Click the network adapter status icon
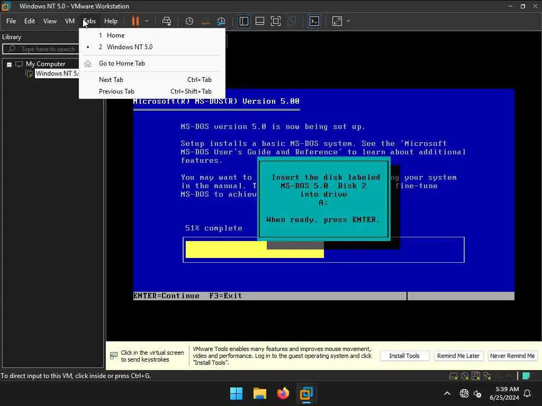The width and height of the screenshot is (542, 406). coord(487,376)
